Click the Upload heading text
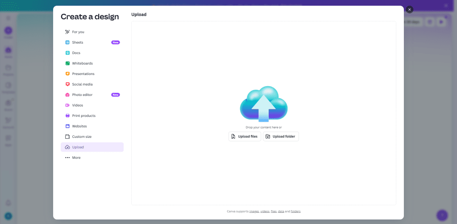The width and height of the screenshot is (457, 224). coord(139,14)
